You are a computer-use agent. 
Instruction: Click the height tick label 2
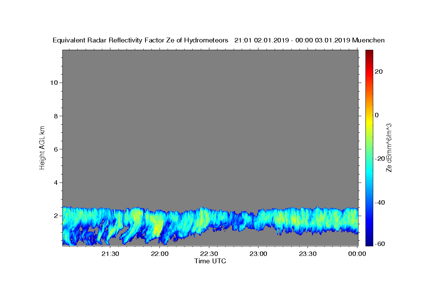tap(56, 216)
